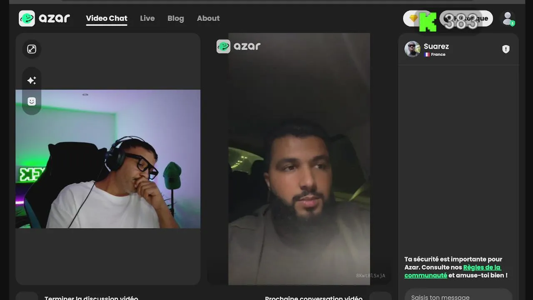Open the Règles de la communauté link
Viewport: 533px width, 300px height.
click(x=452, y=271)
